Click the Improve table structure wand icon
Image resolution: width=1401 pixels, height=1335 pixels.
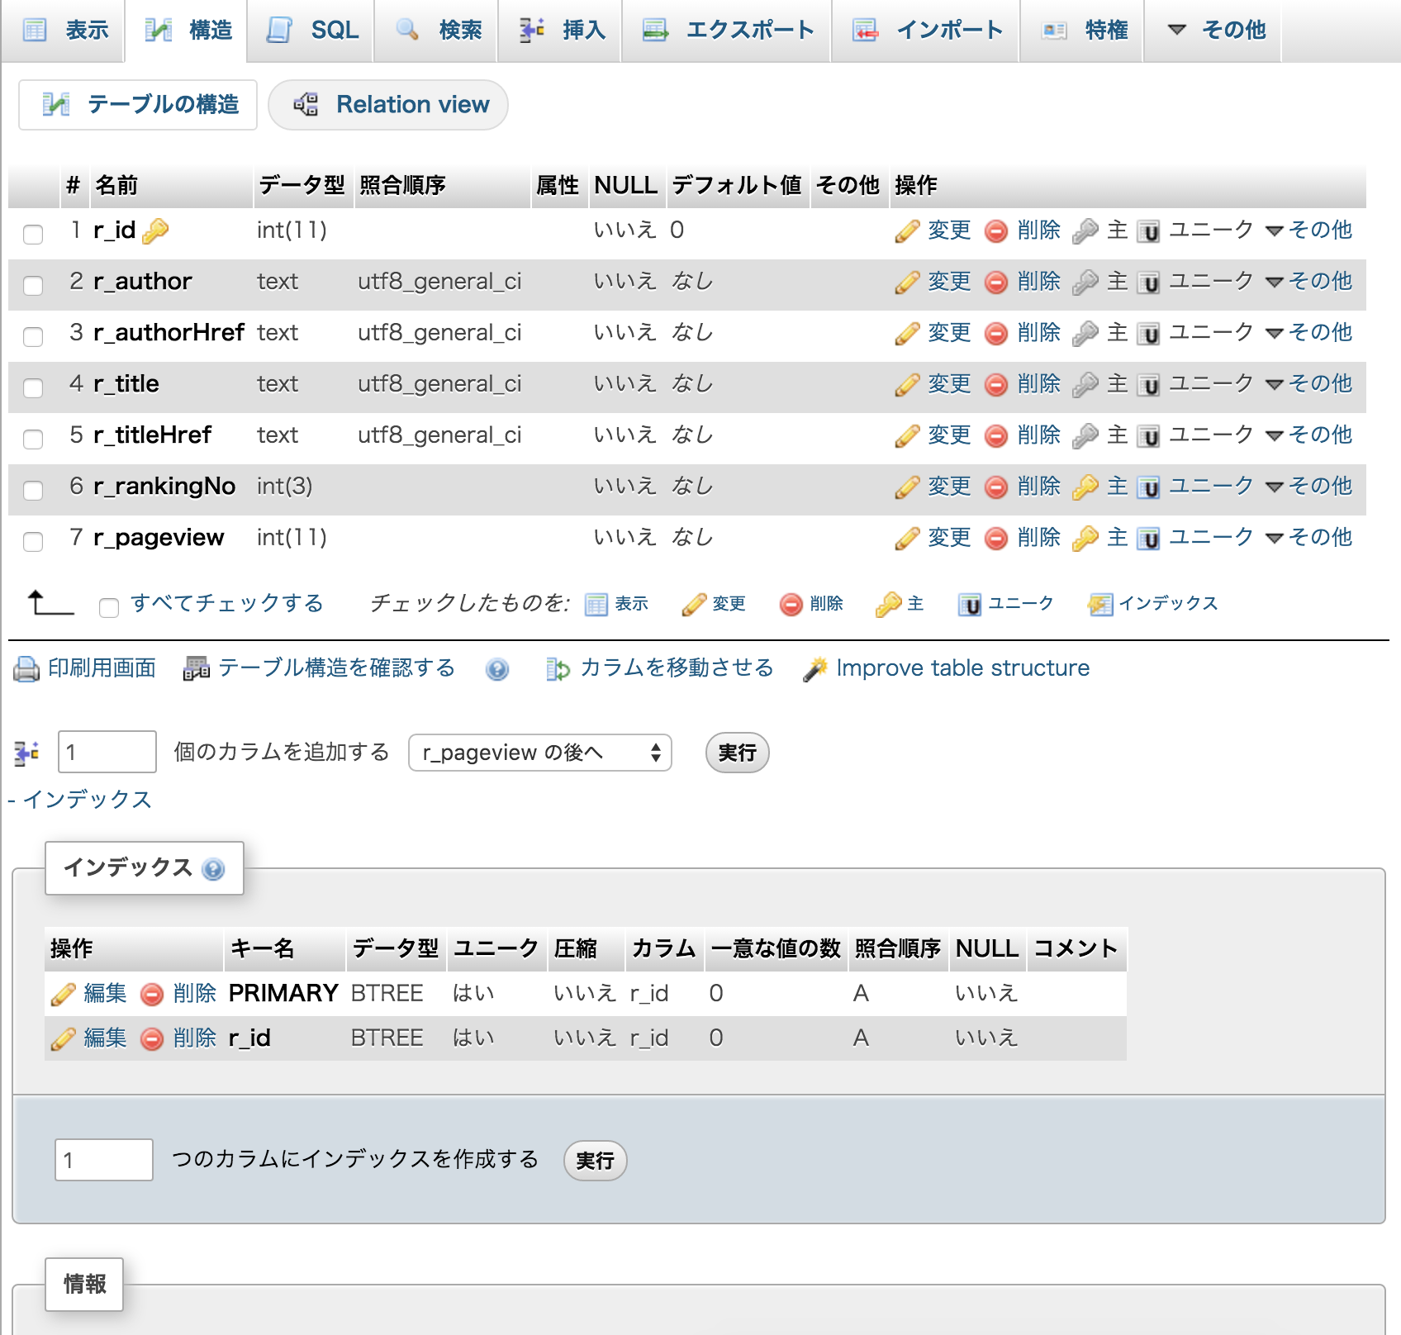(814, 669)
